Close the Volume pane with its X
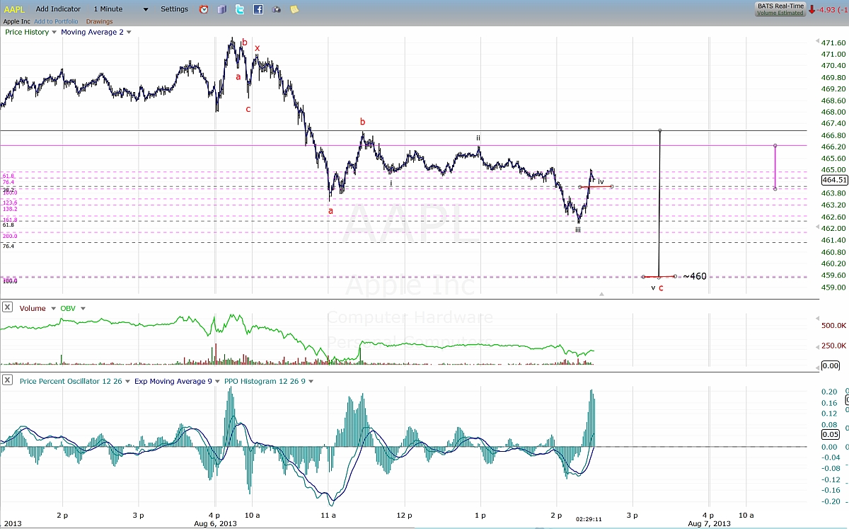Screen dimensions: 849x529 pyautogui.click(x=7, y=307)
